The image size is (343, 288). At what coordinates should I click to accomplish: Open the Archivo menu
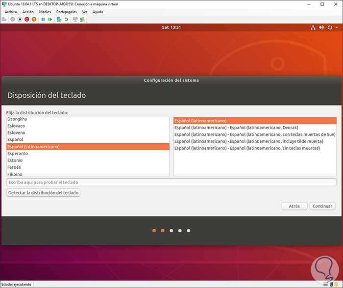pyautogui.click(x=11, y=12)
